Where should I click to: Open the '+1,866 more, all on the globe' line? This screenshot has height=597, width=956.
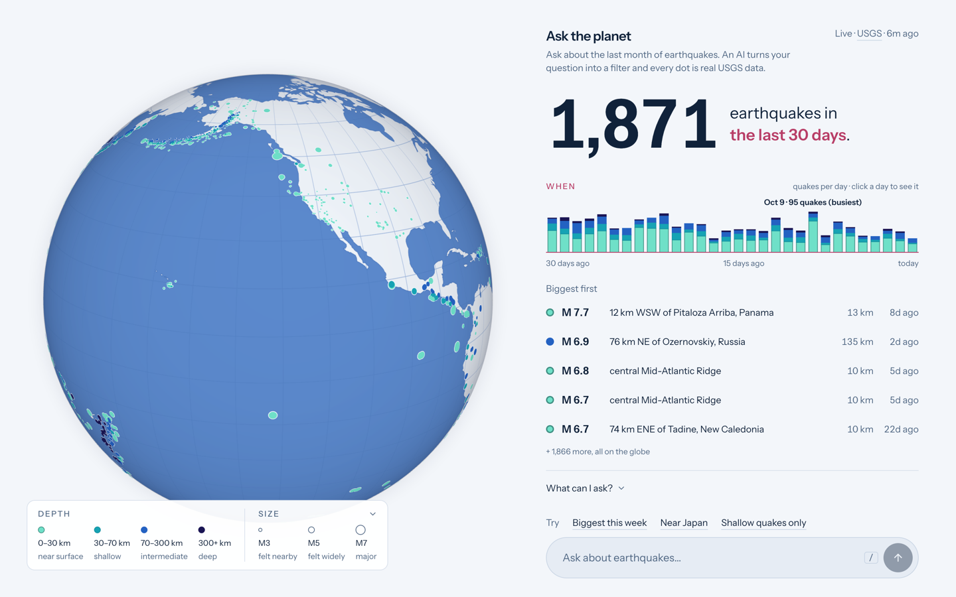597,452
